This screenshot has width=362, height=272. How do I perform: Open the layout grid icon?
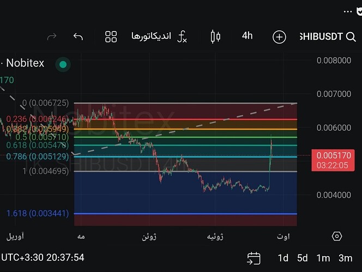click(x=111, y=37)
